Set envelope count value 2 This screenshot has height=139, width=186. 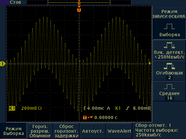tap(169, 78)
